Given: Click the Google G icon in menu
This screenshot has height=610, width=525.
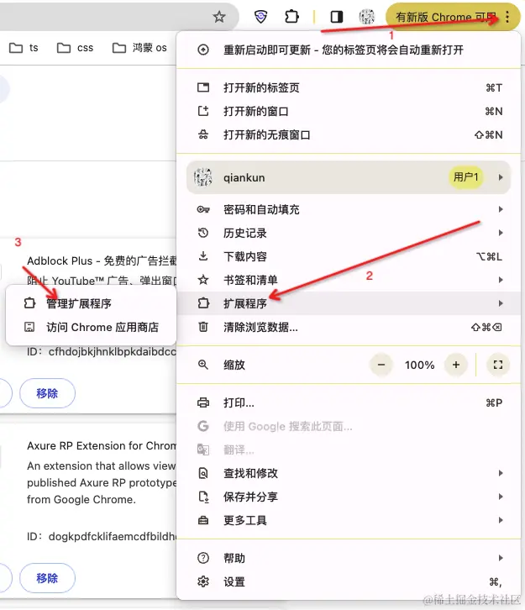Looking at the screenshot, I should point(203,426).
